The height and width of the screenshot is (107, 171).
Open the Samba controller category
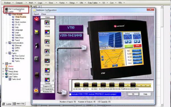(47, 84)
